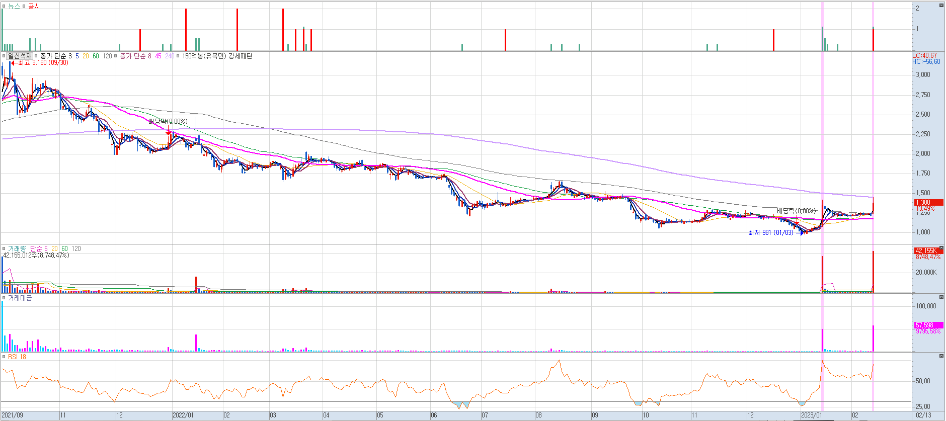Click the 2023/01 date on the time axis
This screenshot has height=421, width=946.
[x=811, y=415]
